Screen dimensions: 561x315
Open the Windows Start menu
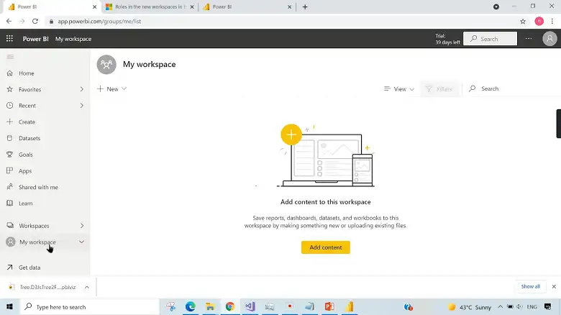point(9,307)
